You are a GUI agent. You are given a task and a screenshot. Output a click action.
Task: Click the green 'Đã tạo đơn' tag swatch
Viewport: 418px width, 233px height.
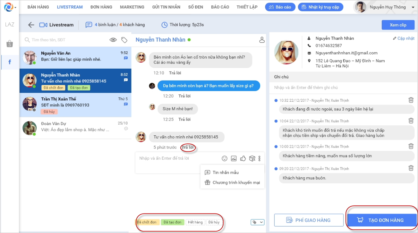point(172,222)
